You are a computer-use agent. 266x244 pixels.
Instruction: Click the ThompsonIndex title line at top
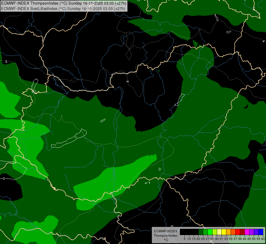(64, 3)
